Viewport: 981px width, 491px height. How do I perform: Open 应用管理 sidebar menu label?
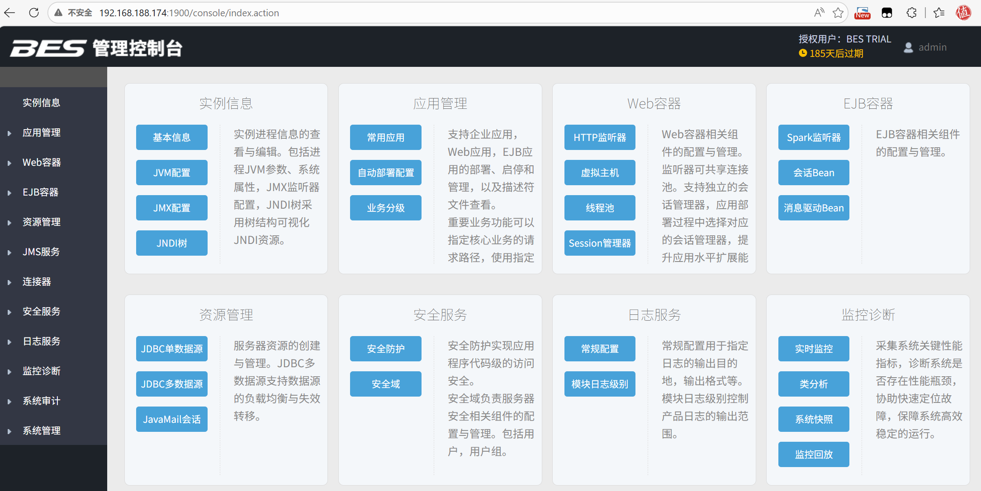(x=42, y=132)
